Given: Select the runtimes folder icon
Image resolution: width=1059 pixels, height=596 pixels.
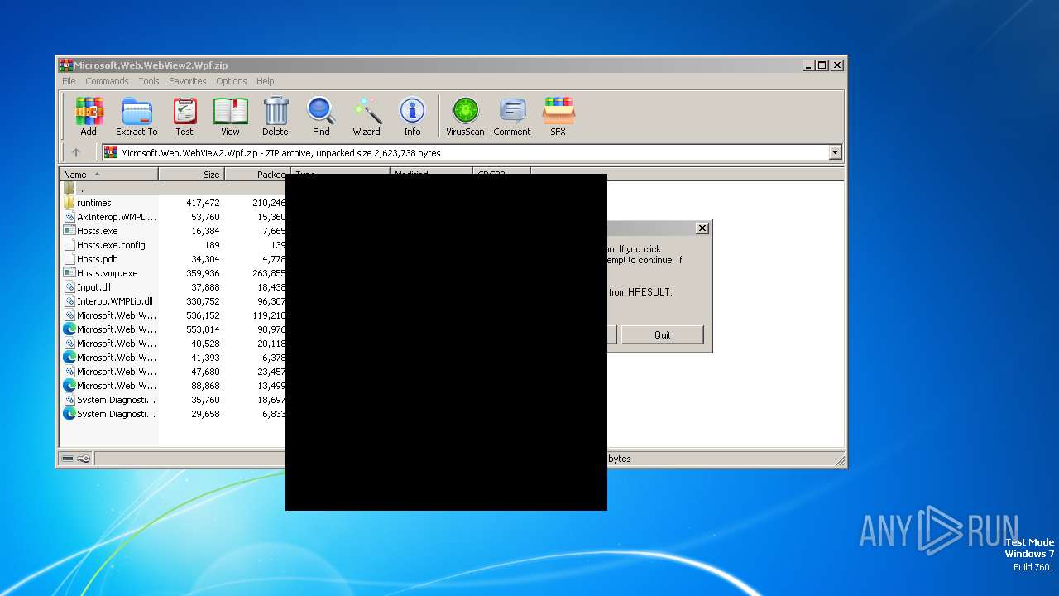Looking at the screenshot, I should [69, 203].
